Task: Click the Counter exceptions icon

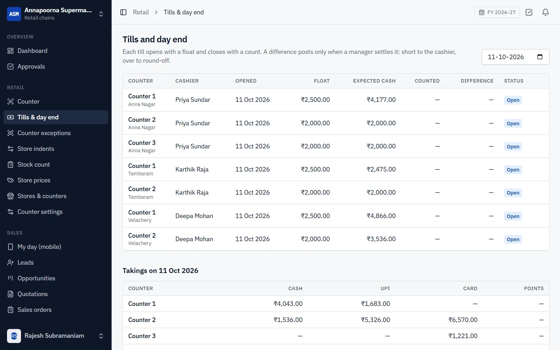Action: [10, 133]
